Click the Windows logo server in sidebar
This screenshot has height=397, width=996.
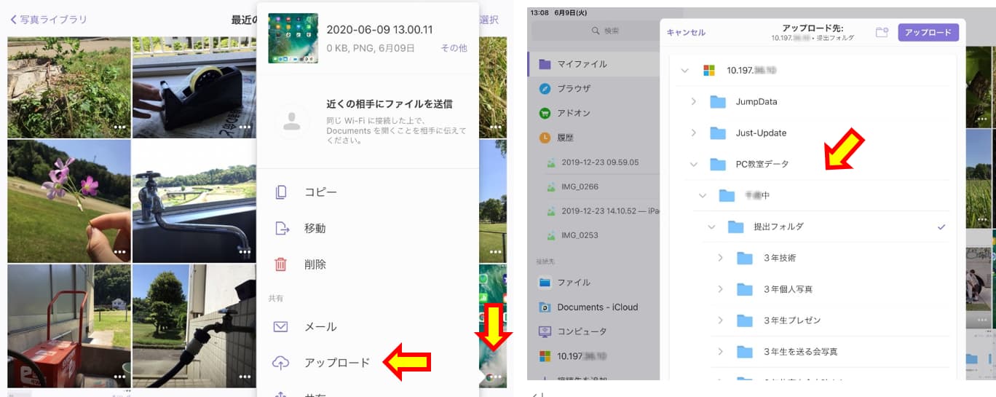coord(545,356)
